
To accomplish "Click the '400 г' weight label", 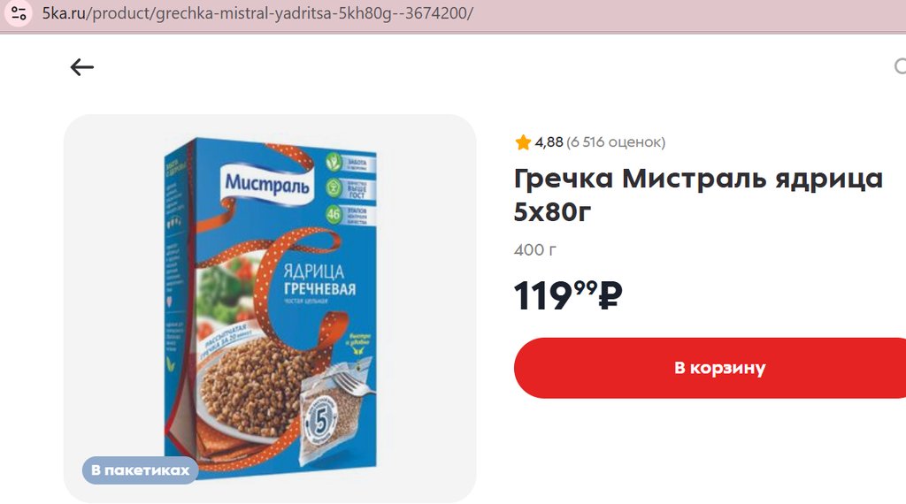I will point(535,250).
